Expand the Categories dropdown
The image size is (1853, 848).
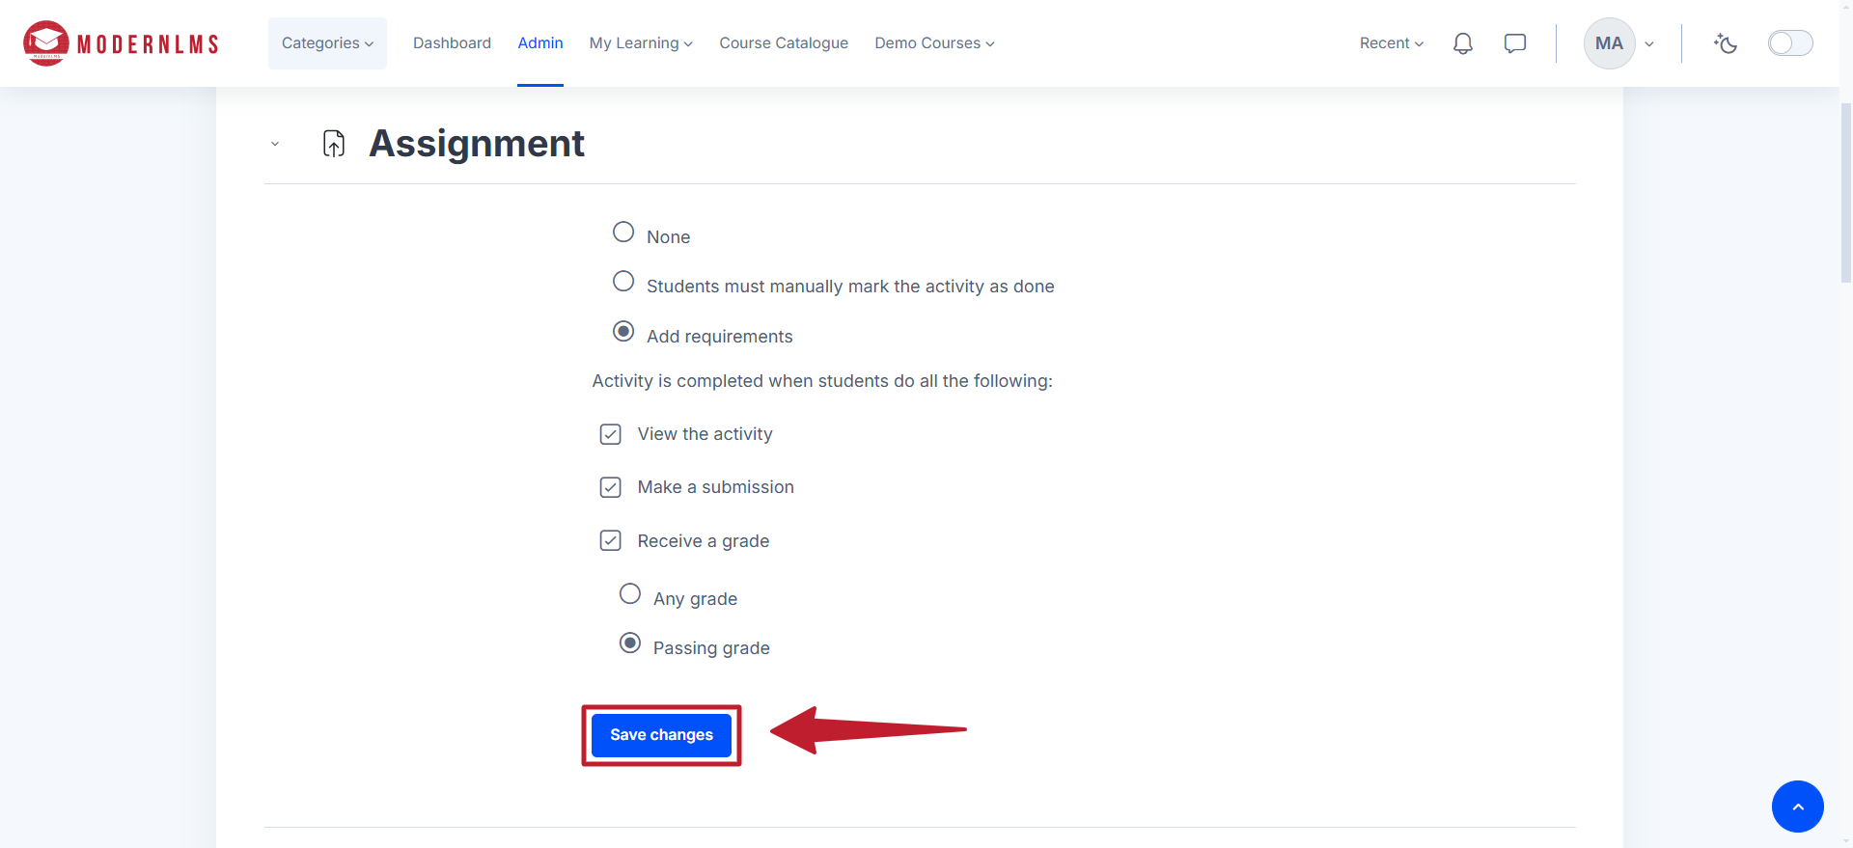327,43
